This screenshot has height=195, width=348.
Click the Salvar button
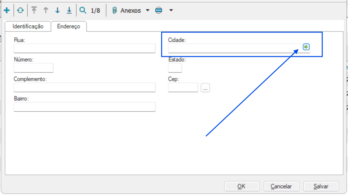(x=321, y=186)
